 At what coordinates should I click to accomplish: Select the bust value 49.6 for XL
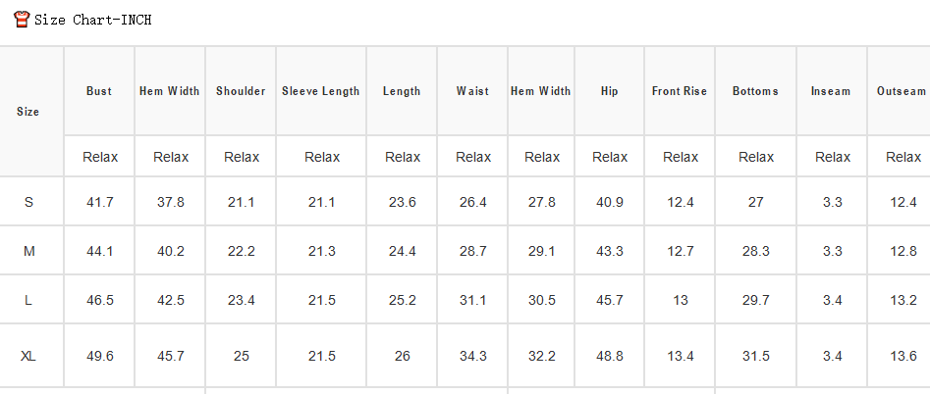pyautogui.click(x=99, y=356)
